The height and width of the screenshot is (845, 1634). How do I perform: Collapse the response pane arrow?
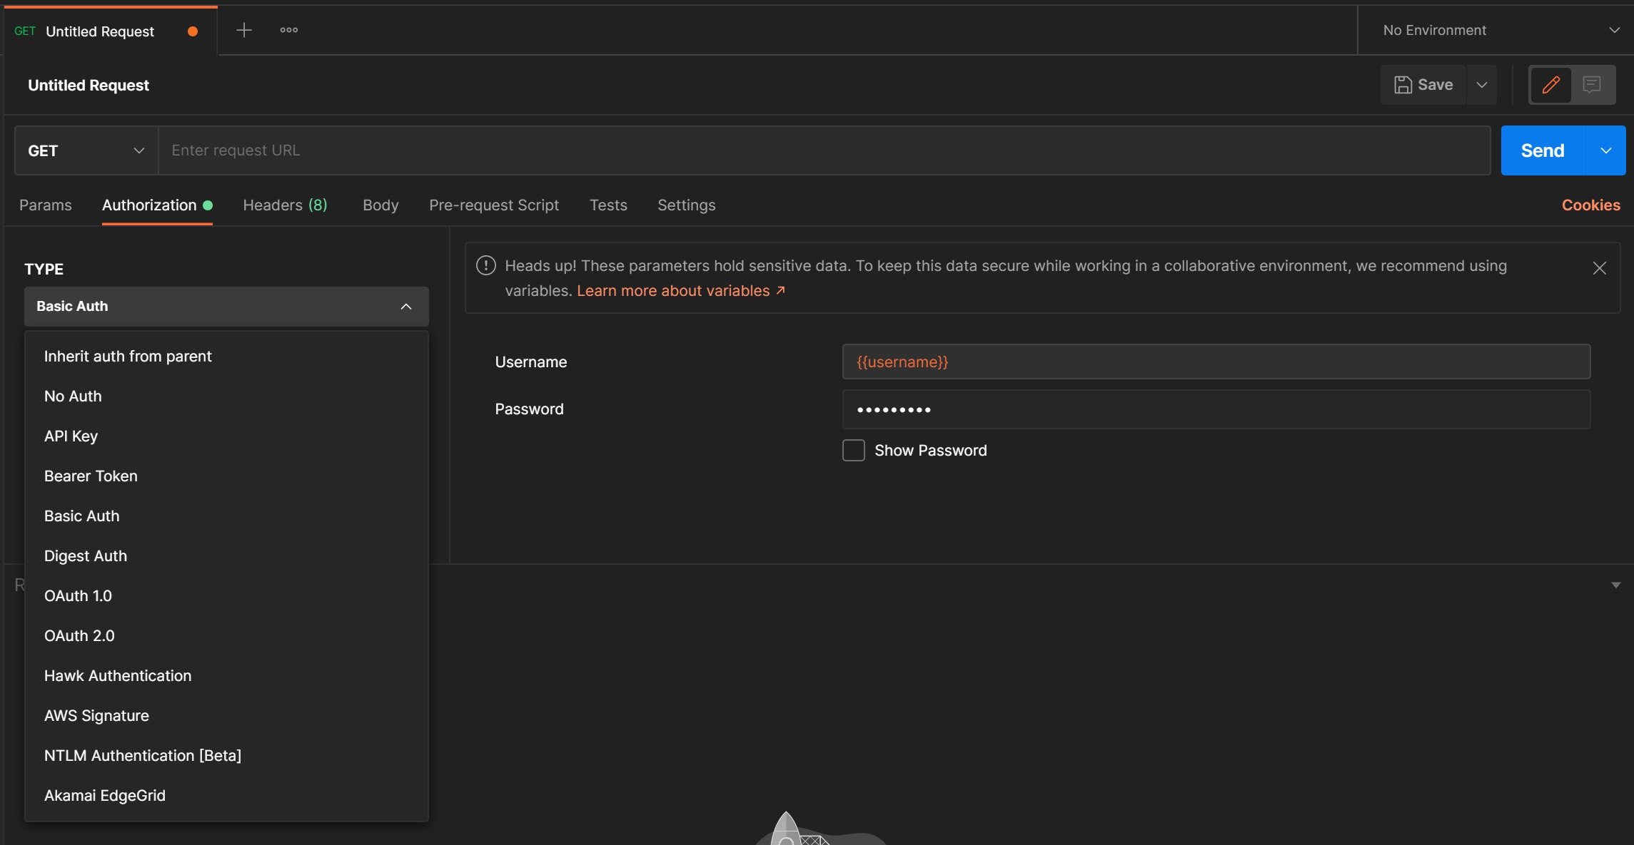pos(1615,585)
